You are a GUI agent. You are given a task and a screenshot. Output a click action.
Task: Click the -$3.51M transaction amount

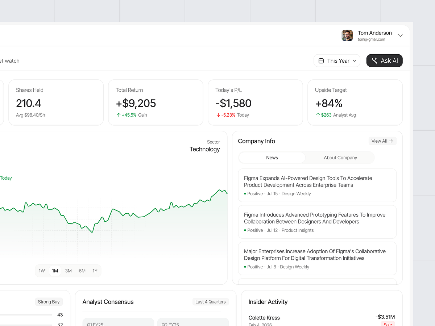[x=385, y=317]
